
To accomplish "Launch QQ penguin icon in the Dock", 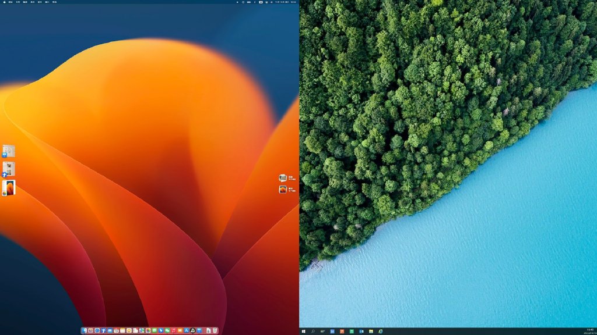I will coord(192,330).
